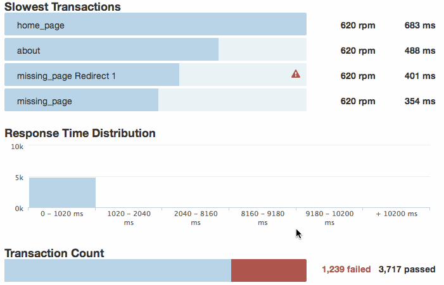Select the home_page transaction bar
The height and width of the screenshot is (285, 444).
tap(155, 25)
